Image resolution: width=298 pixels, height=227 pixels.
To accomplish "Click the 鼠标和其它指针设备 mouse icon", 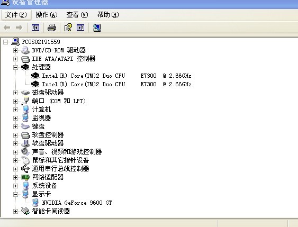I will [25, 160].
